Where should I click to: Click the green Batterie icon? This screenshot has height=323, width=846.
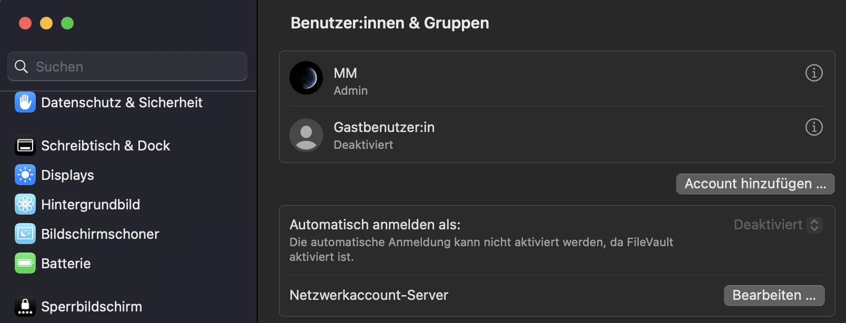click(25, 264)
